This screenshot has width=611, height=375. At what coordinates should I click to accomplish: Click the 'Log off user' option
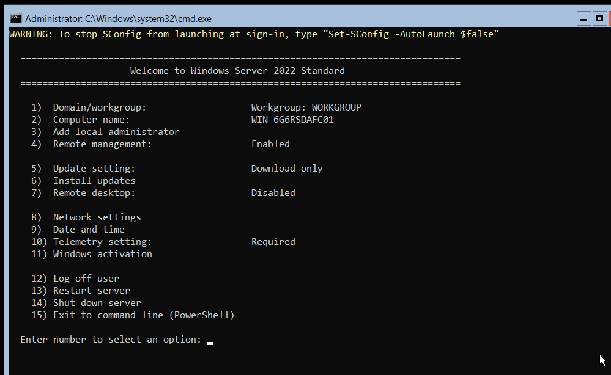[x=86, y=279]
